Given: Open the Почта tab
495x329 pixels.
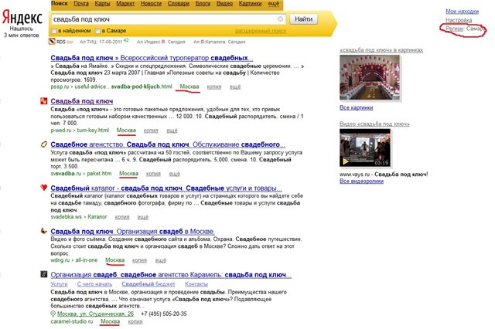Looking at the screenshot, I should point(81,3).
